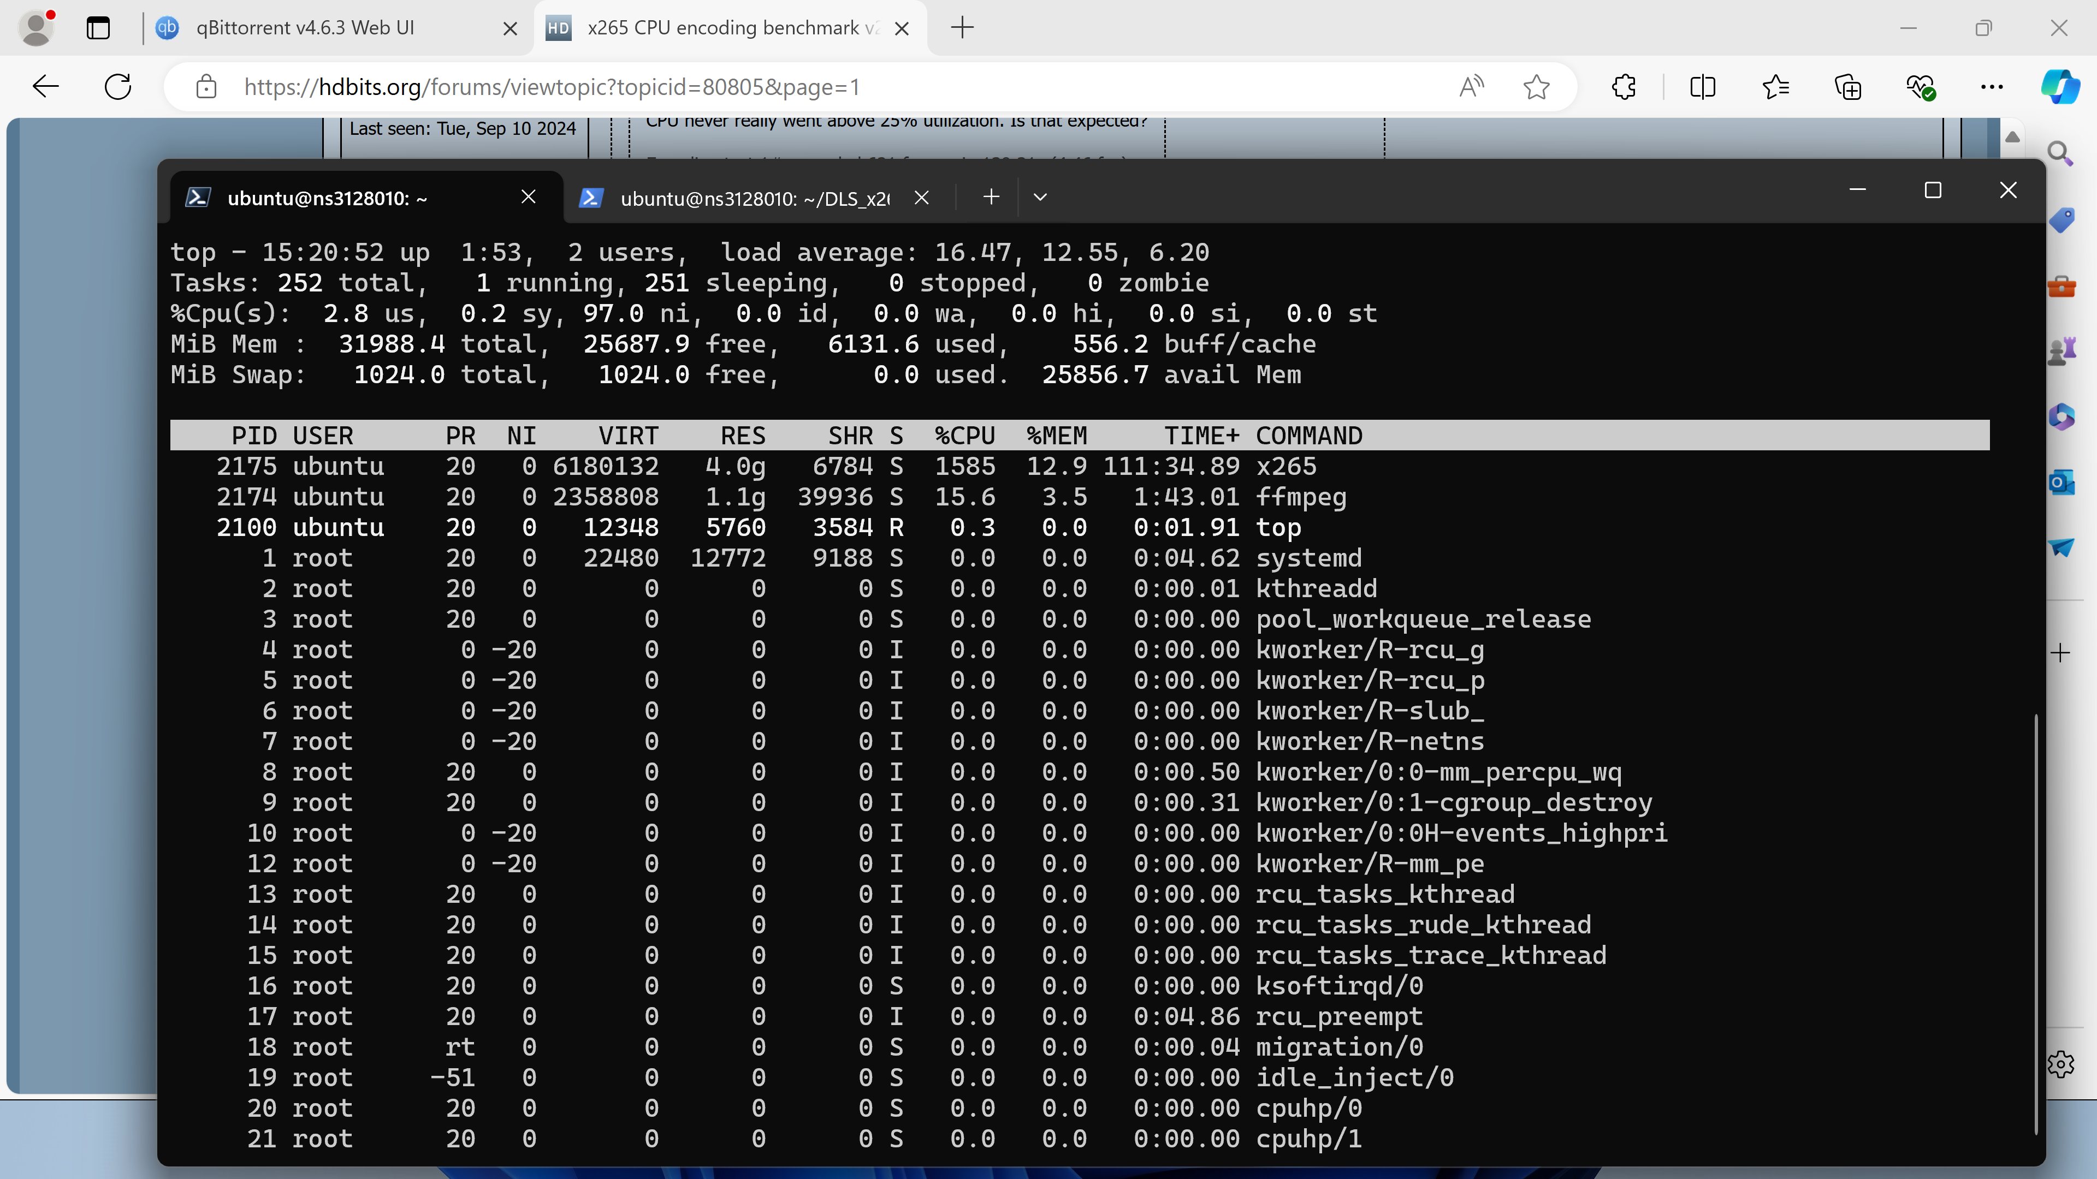
Task: Click the kthreadd process row
Action: coord(1080,588)
